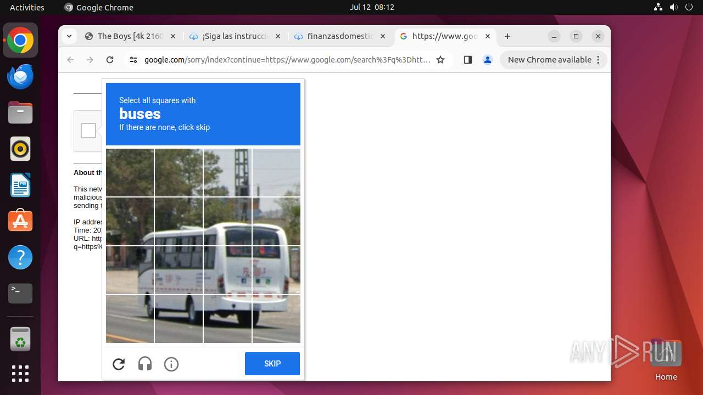Reload the current page

110,60
